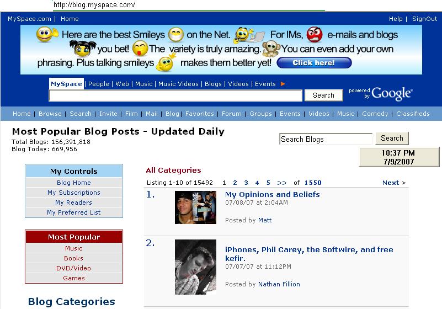The width and height of the screenshot is (442, 309).
Task: Click the Search button beside Google logo
Action: click(323, 95)
